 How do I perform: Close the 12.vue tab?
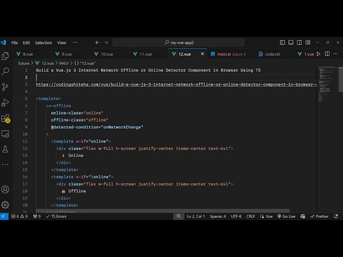tap(202, 54)
